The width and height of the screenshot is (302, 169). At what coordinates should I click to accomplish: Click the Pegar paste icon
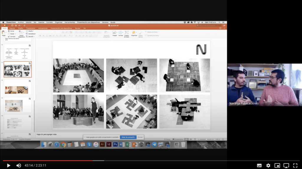[x=3, y=32]
